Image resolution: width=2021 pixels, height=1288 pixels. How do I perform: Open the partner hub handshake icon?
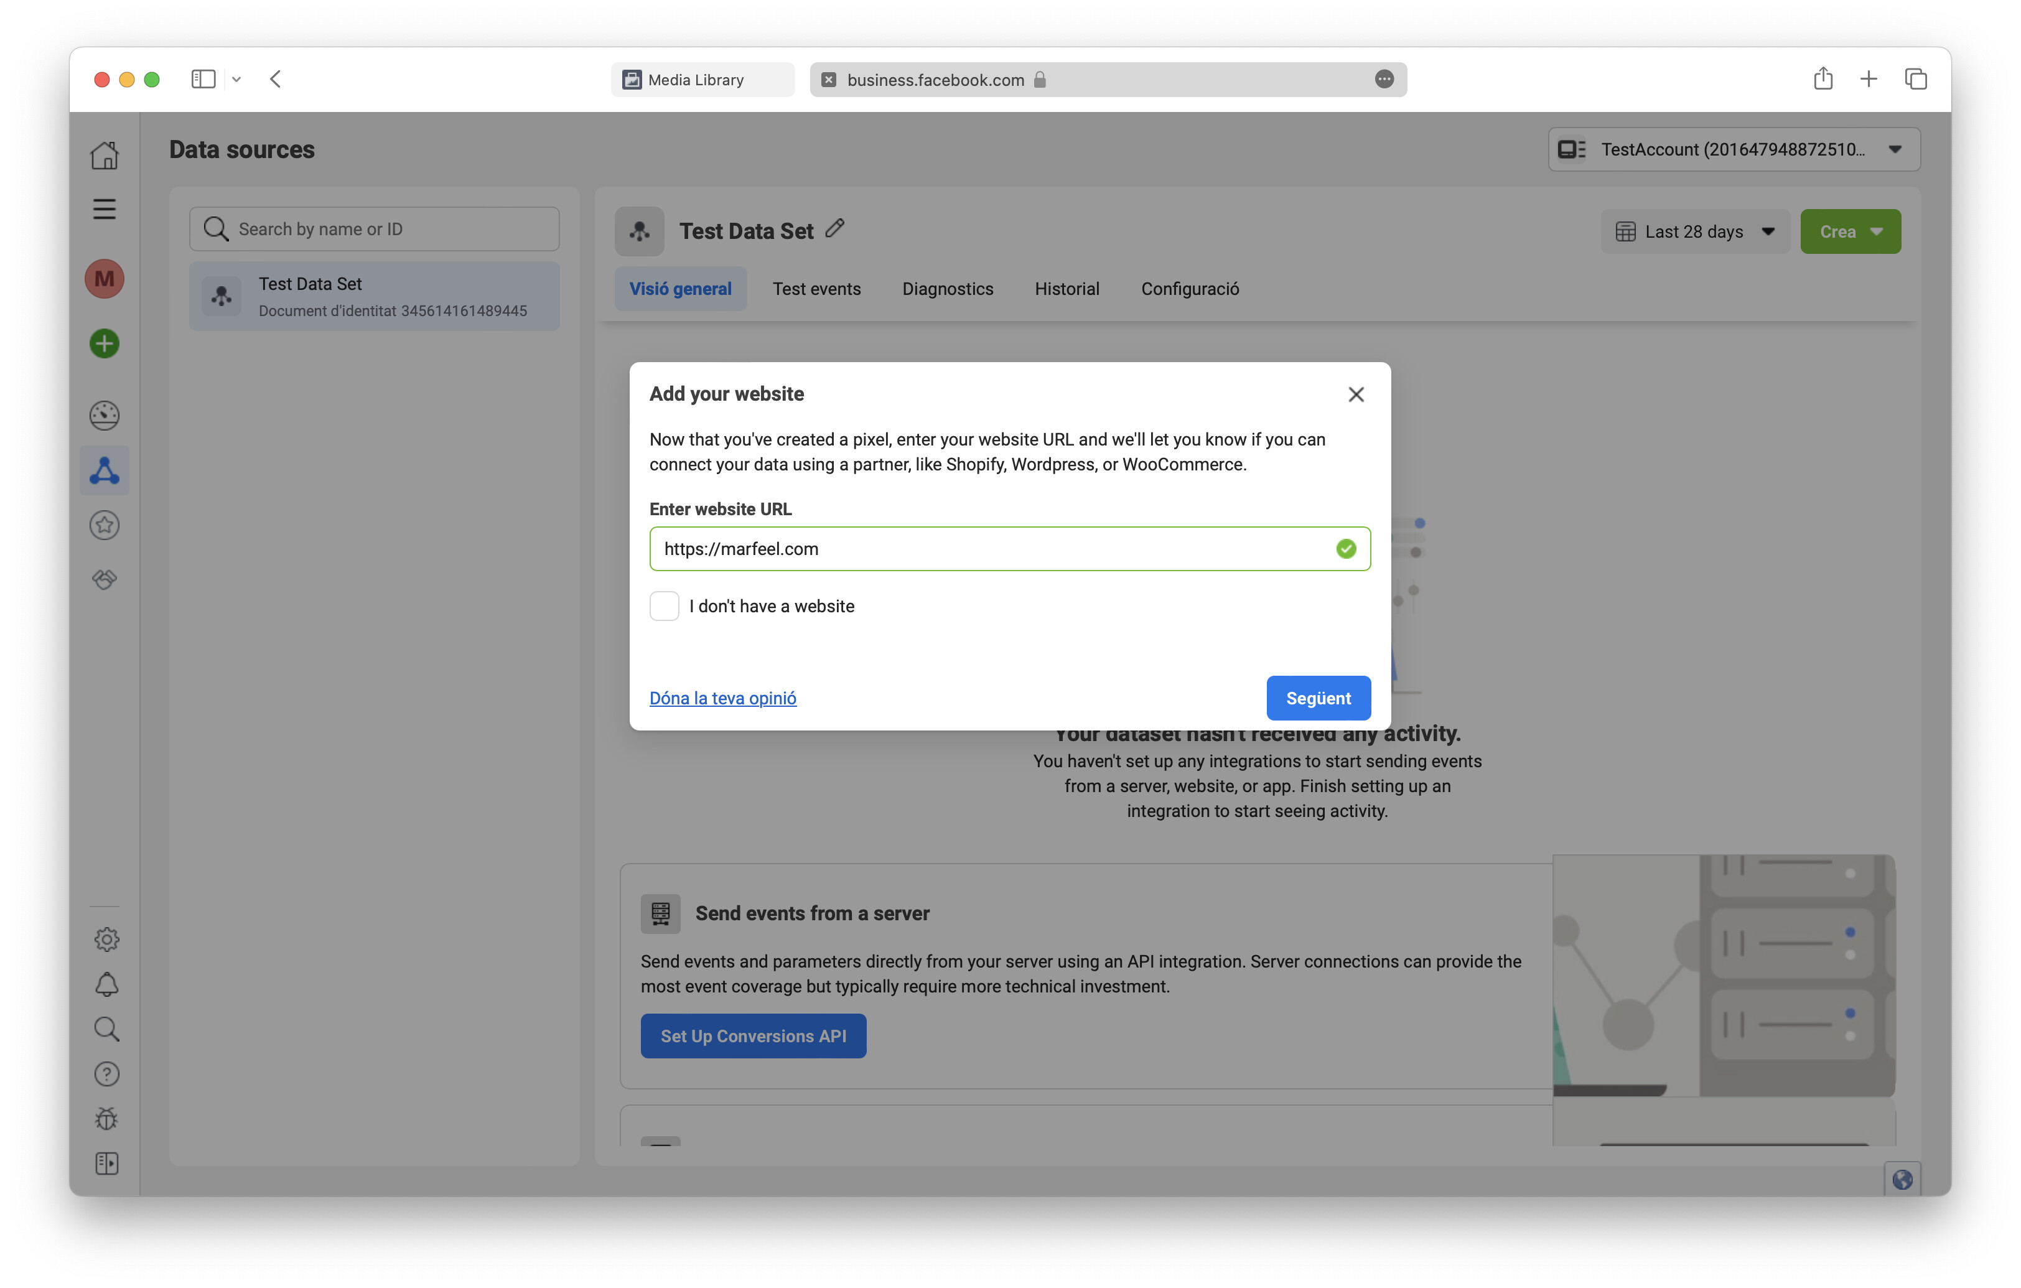[x=104, y=579]
